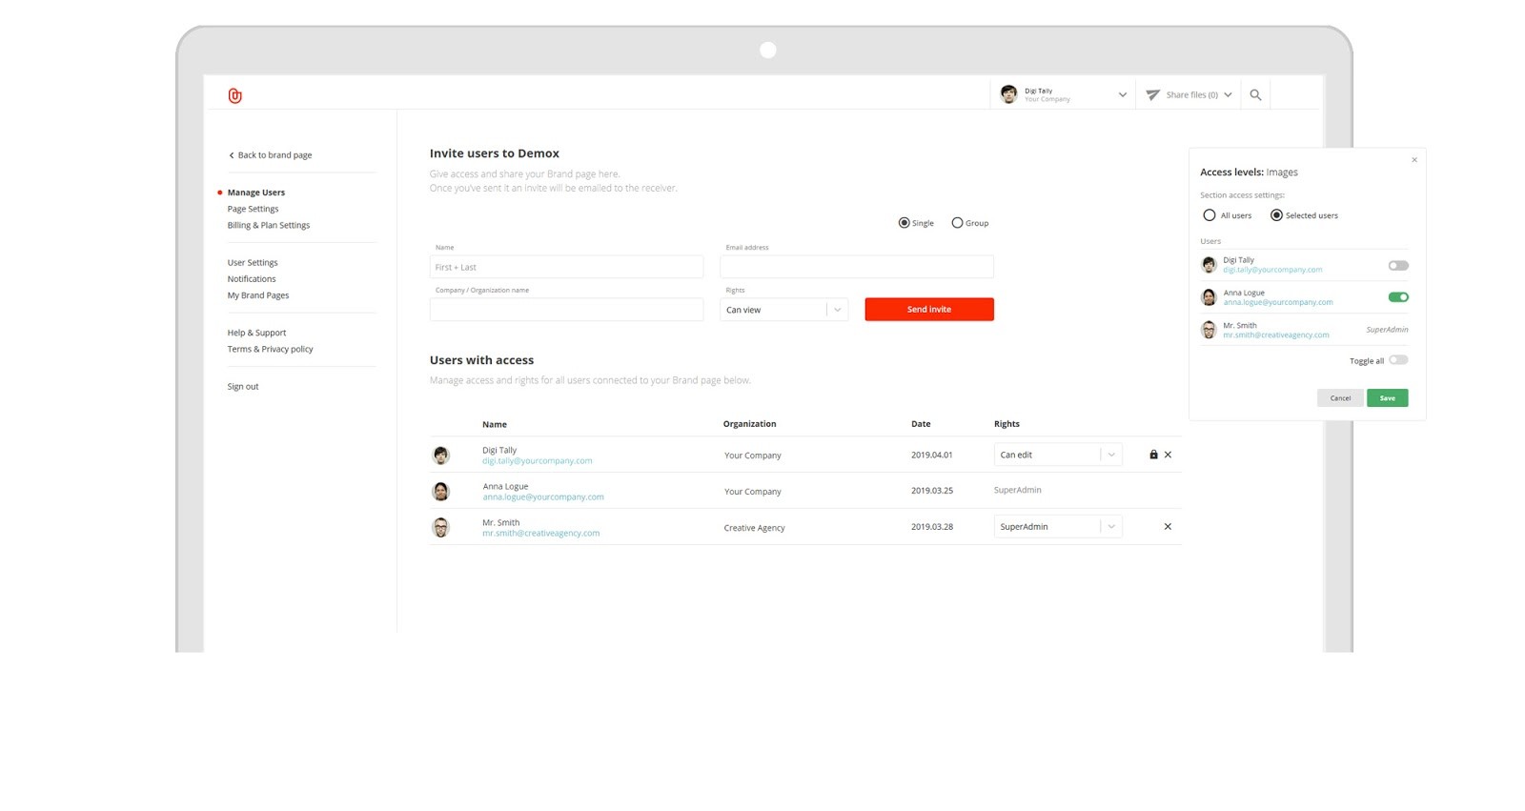Open the search magnifier icon

[1255, 95]
